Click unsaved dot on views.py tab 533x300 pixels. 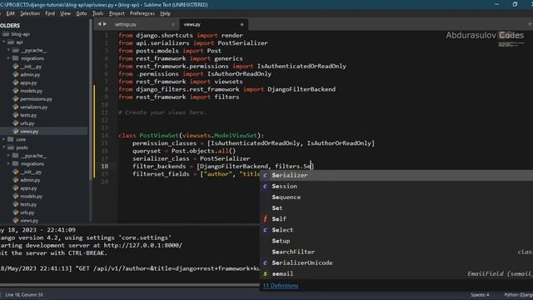click(242, 24)
